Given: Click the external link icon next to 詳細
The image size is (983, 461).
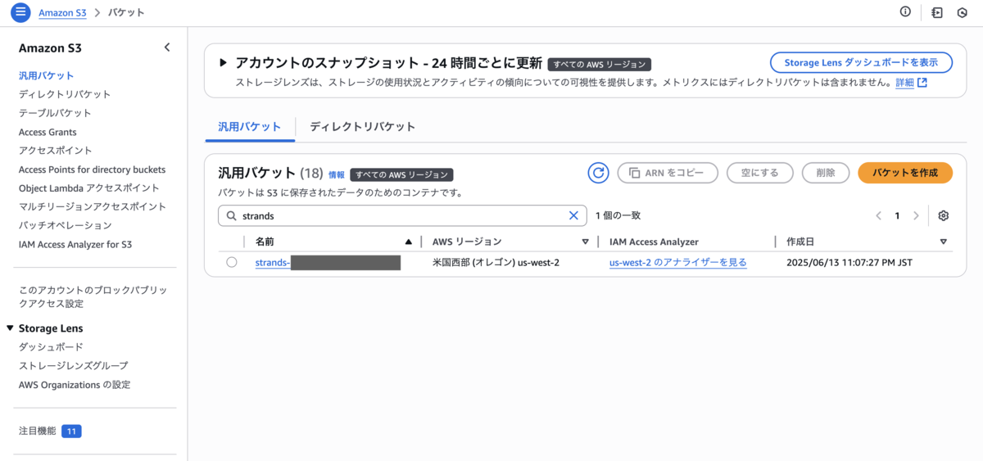Looking at the screenshot, I should pos(922,83).
